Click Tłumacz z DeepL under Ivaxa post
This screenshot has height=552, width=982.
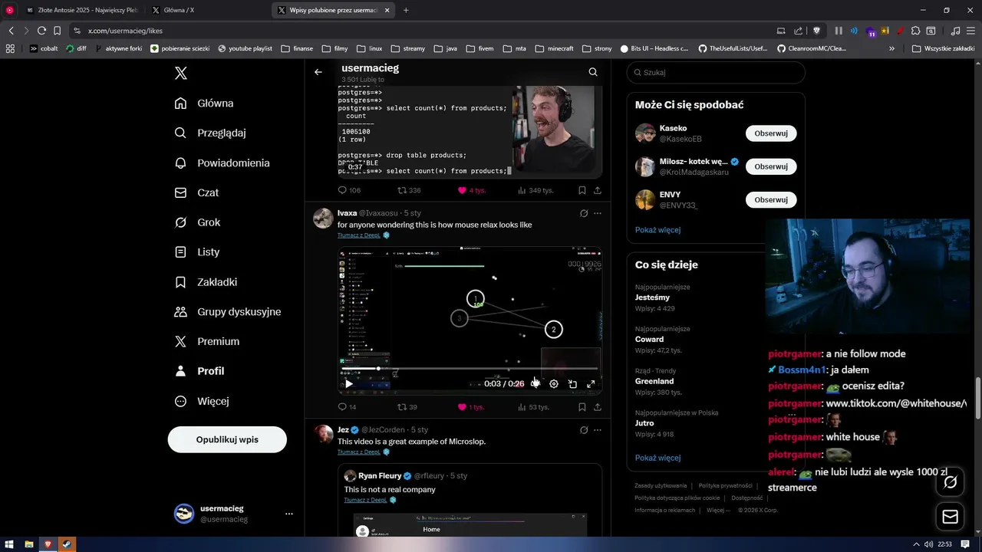pos(359,235)
